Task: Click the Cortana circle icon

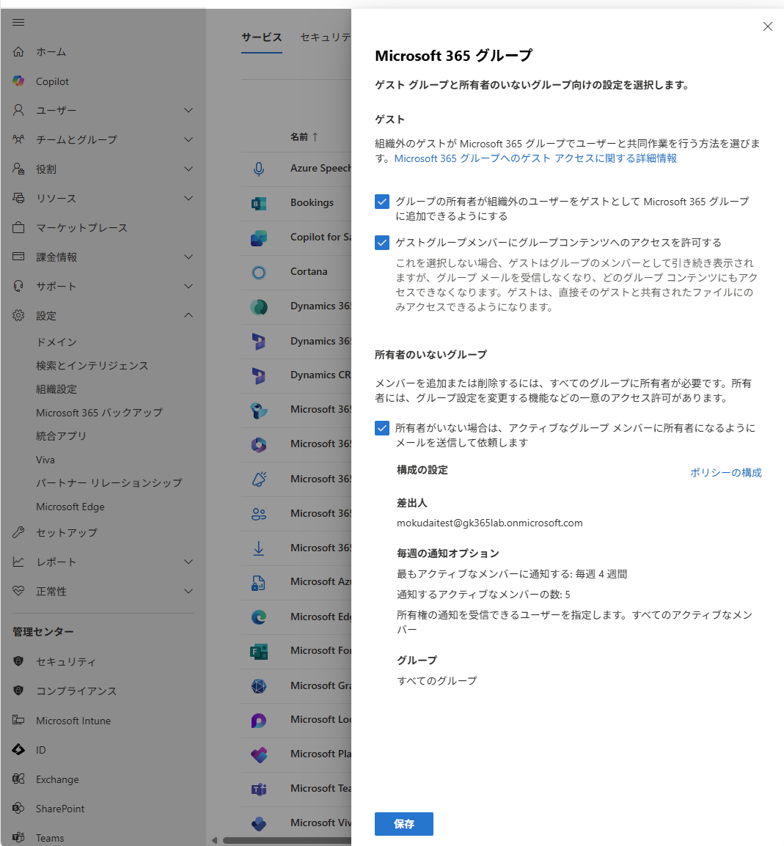Action: 259,272
